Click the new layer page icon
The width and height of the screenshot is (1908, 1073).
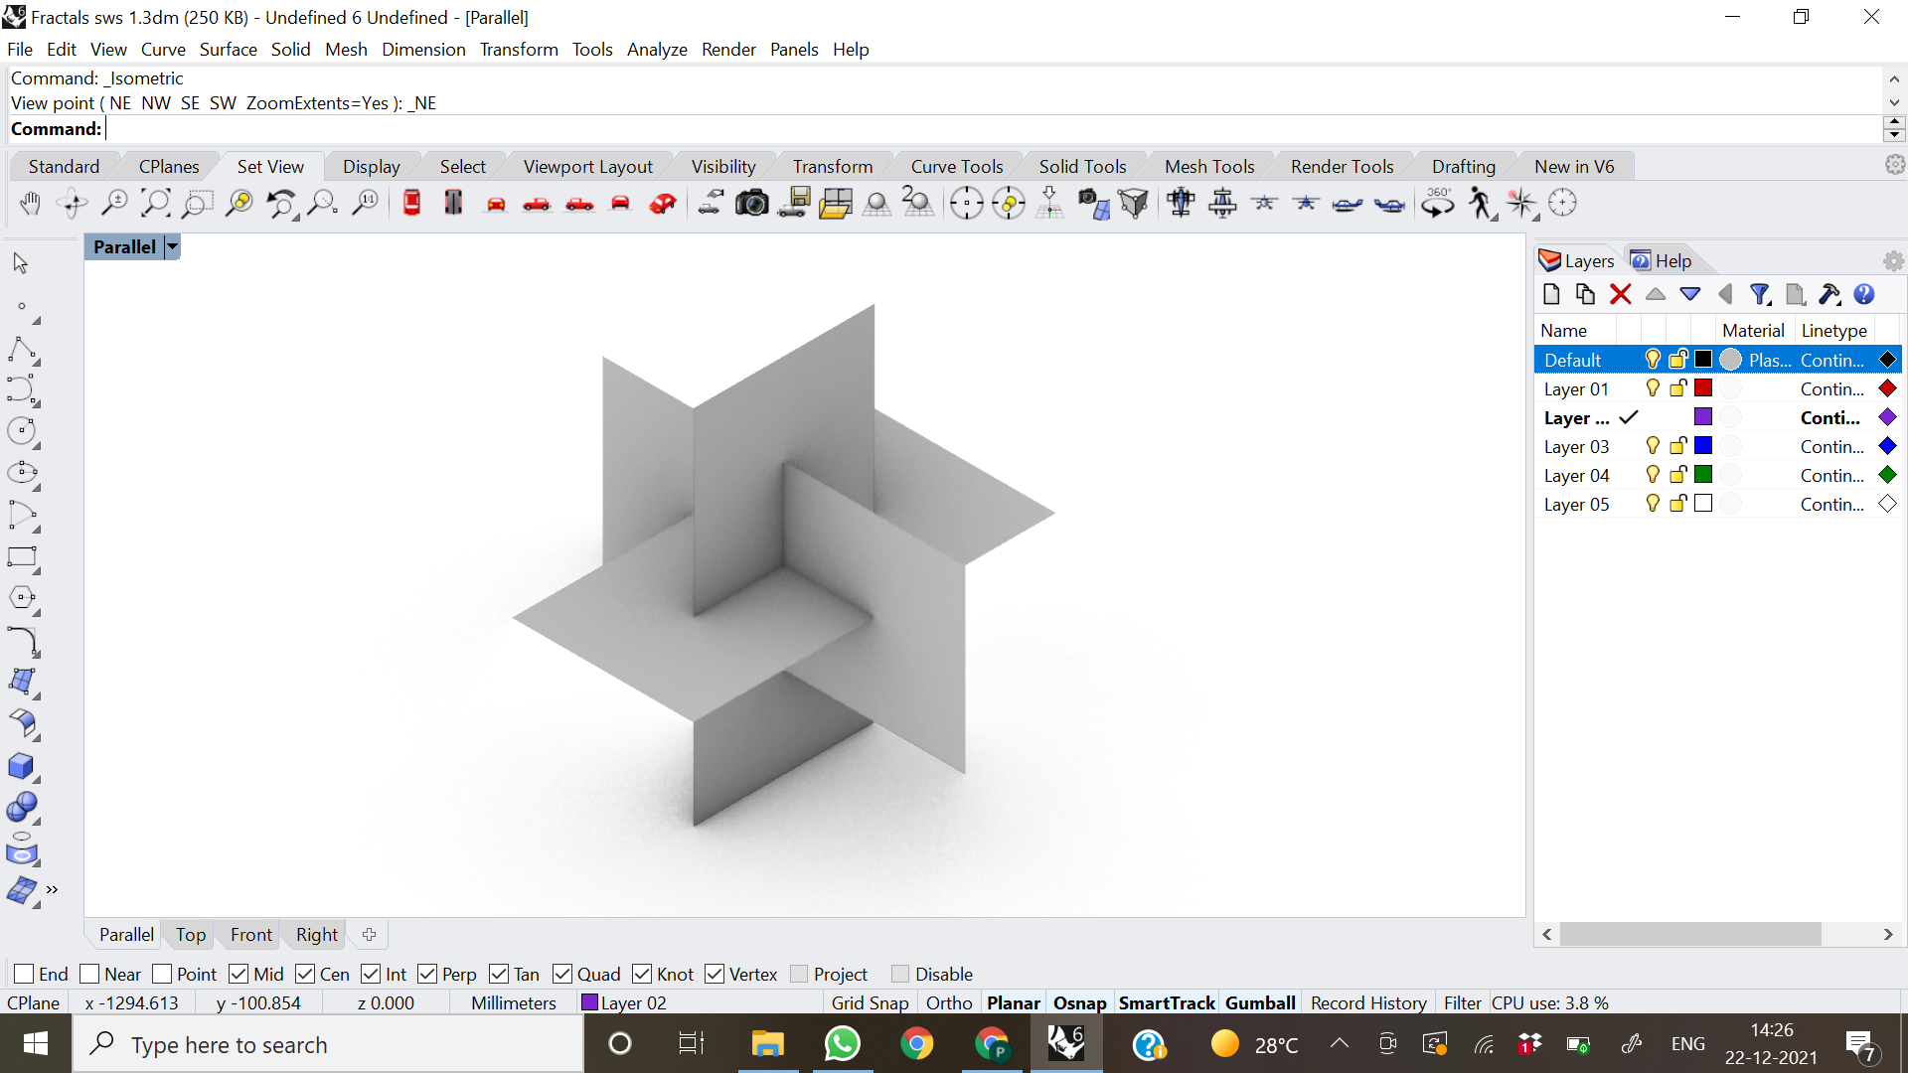[1551, 294]
